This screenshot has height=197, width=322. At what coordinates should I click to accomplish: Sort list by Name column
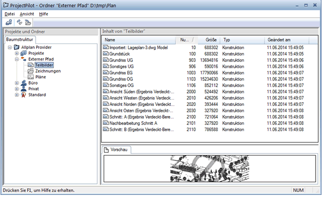point(139,40)
